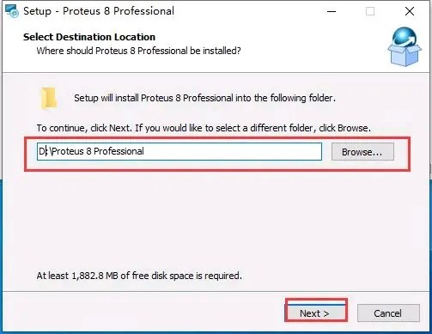Click the disabled maximize button
The height and width of the screenshot is (334, 432).
click(x=370, y=11)
